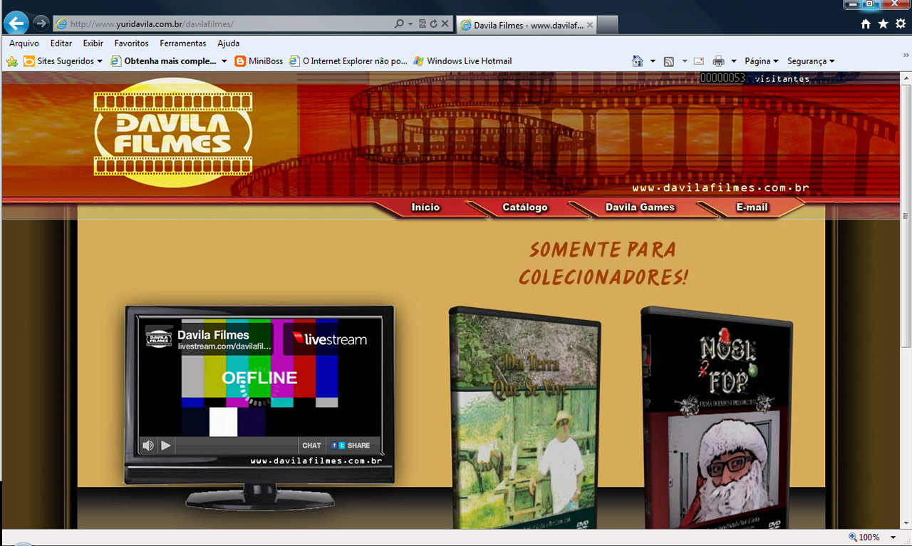Image resolution: width=912 pixels, height=546 pixels.
Task: Refresh the page using the reload icon
Action: 433,24
